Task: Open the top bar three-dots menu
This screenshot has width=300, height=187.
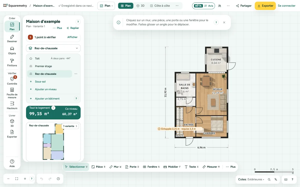Action: [228, 6]
